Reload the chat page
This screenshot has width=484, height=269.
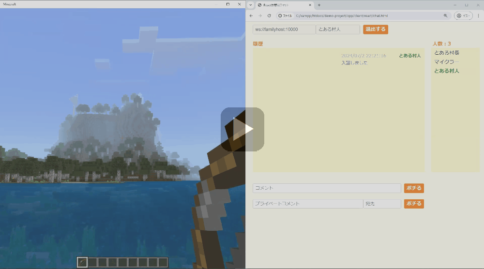click(x=269, y=16)
